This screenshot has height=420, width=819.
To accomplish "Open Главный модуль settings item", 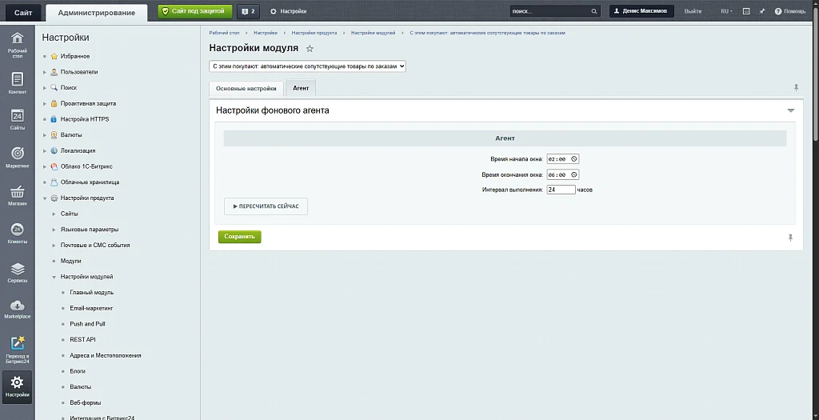I will coord(91,293).
